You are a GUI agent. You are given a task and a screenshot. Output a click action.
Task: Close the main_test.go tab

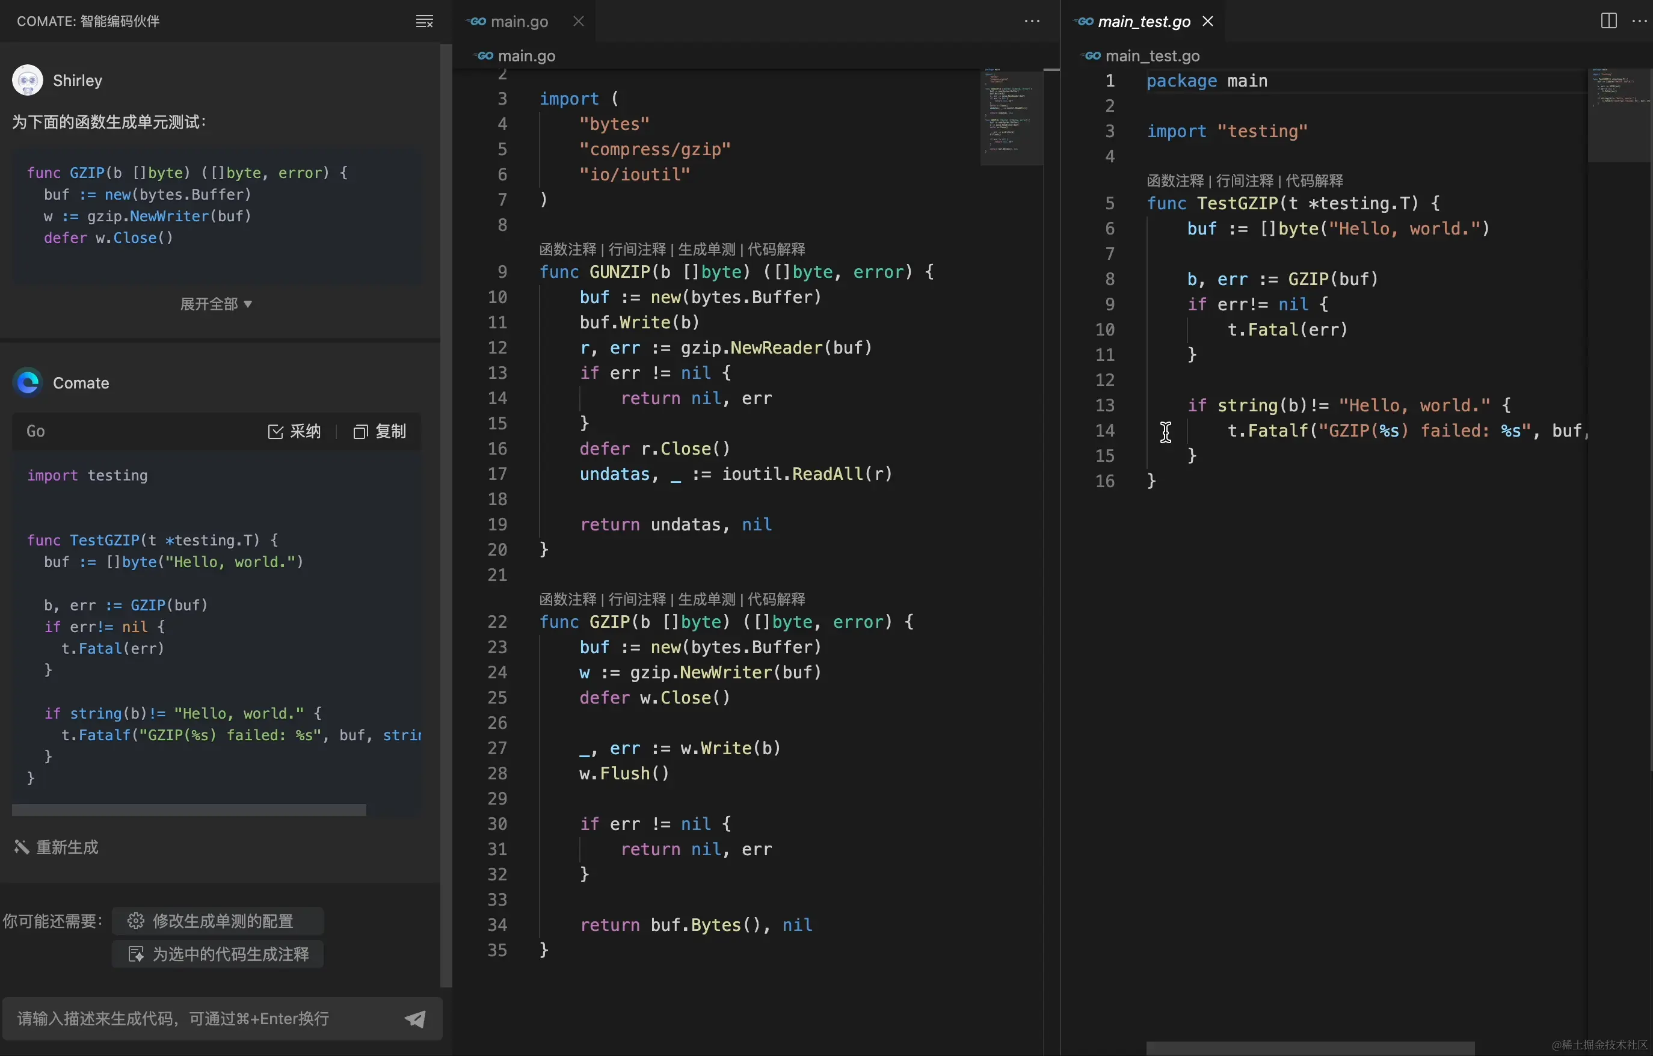[x=1208, y=21]
